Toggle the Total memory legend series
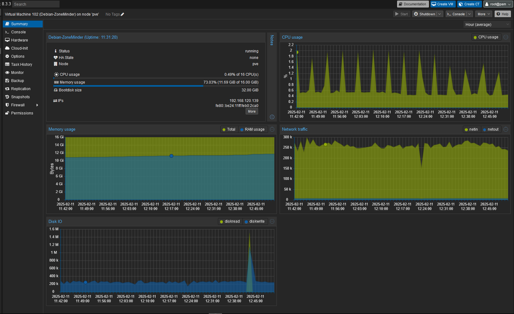Image resolution: width=514 pixels, height=314 pixels. pos(229,129)
